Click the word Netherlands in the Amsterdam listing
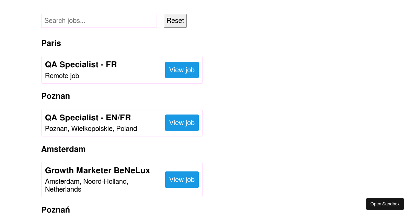 63,189
